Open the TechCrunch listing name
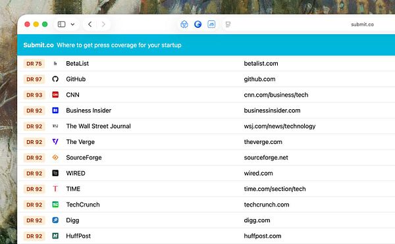Screen dimensions: 395x244 point(83,205)
